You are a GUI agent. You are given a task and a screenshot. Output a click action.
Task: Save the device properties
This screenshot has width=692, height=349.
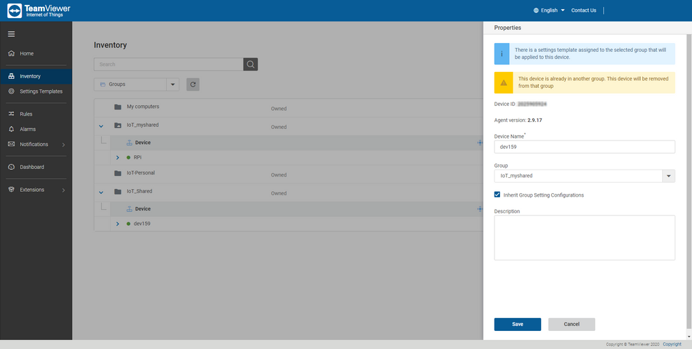pos(517,324)
